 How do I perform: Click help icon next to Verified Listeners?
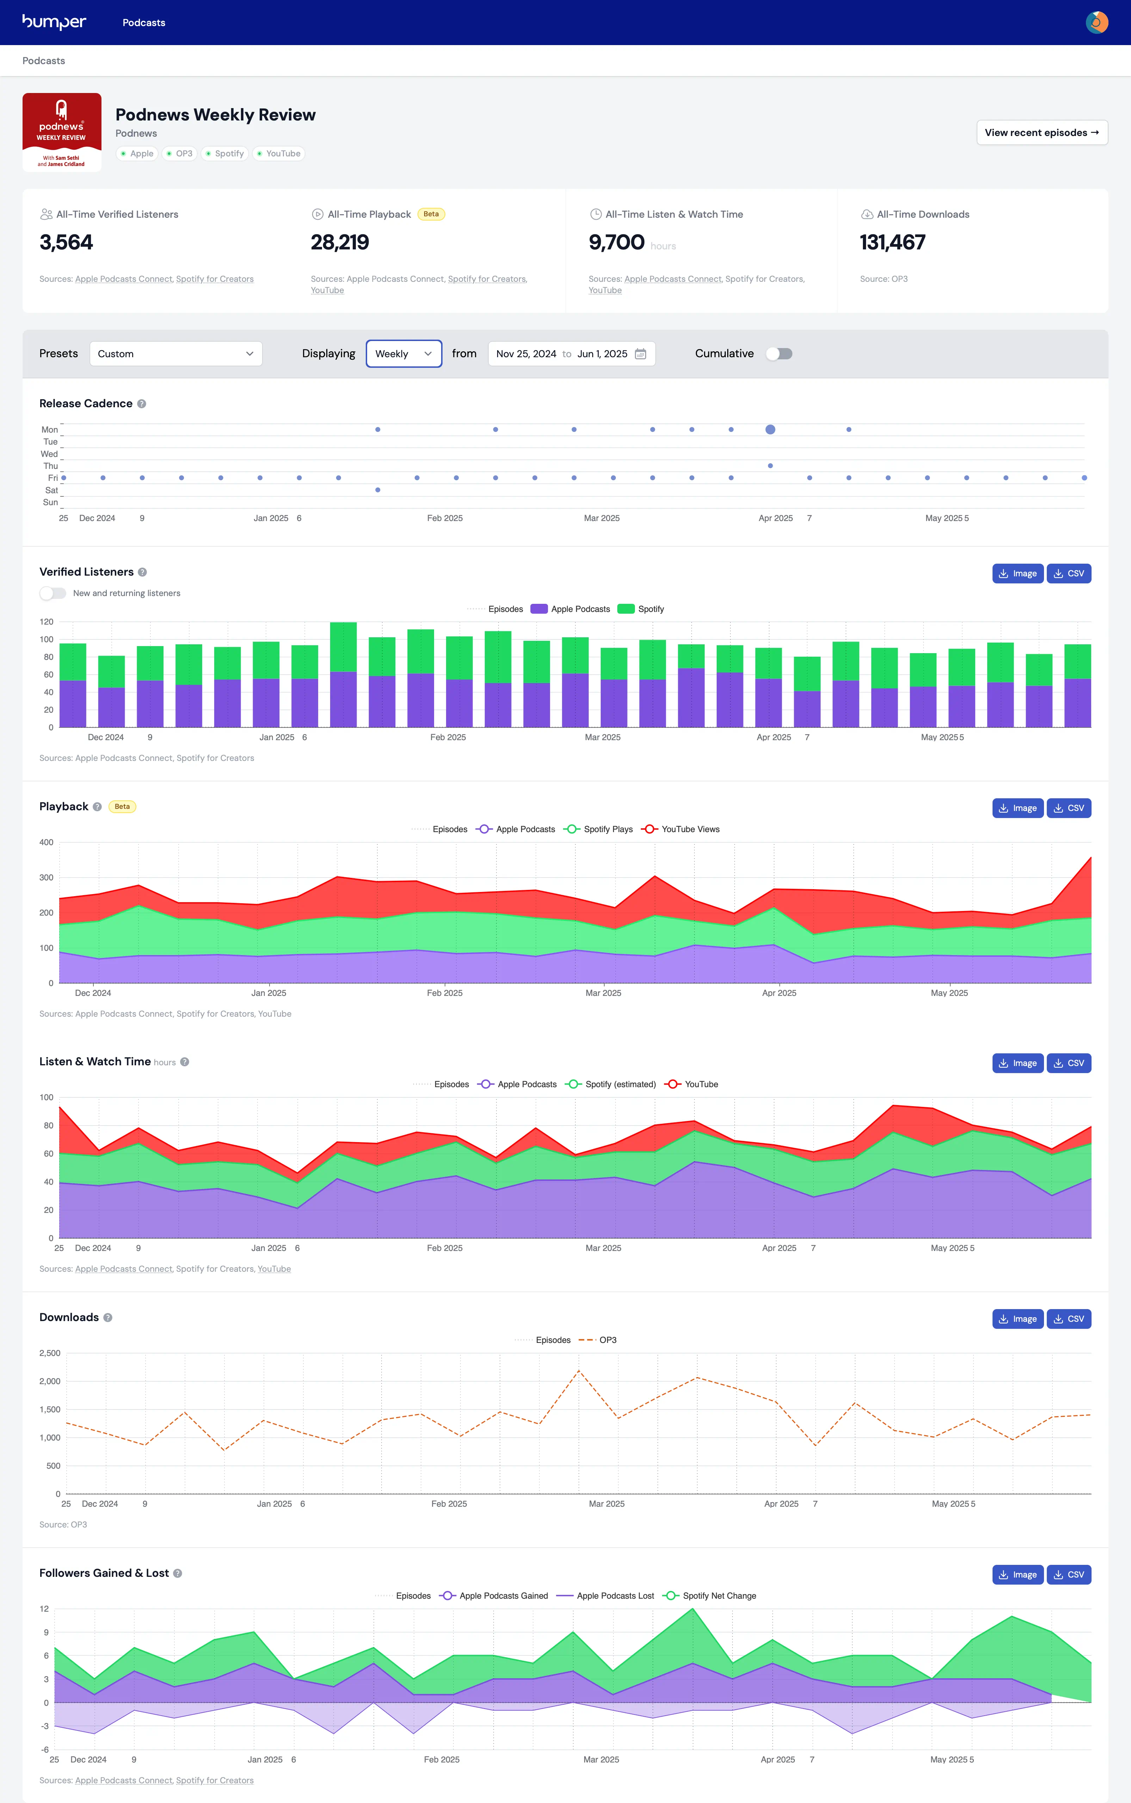(142, 572)
